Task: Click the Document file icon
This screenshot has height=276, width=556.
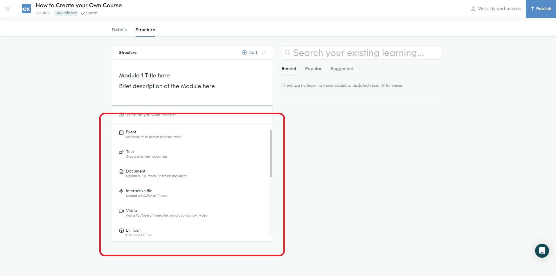Action: point(121,172)
